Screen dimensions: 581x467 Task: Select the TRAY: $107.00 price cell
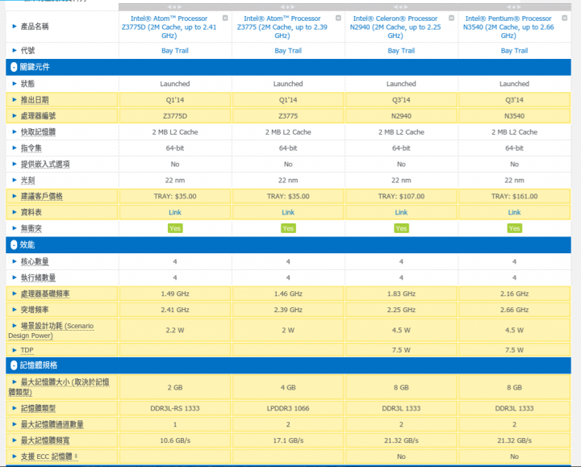[x=401, y=196]
